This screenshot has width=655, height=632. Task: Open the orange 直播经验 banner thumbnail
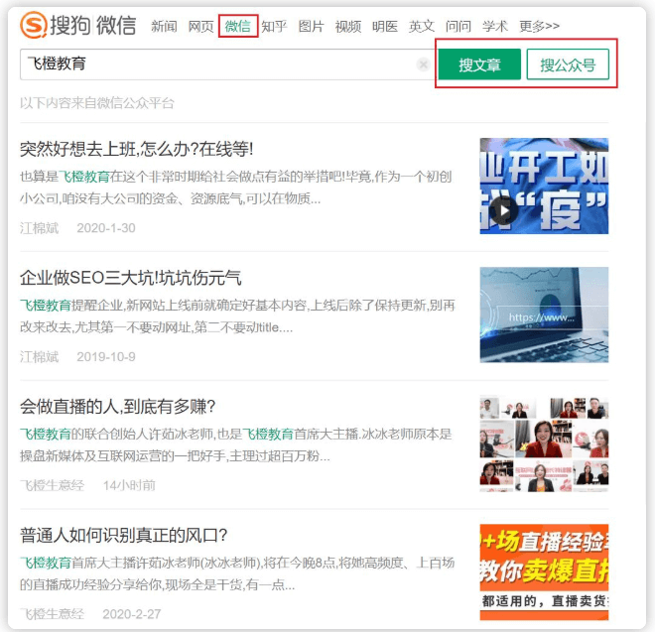pyautogui.click(x=544, y=572)
